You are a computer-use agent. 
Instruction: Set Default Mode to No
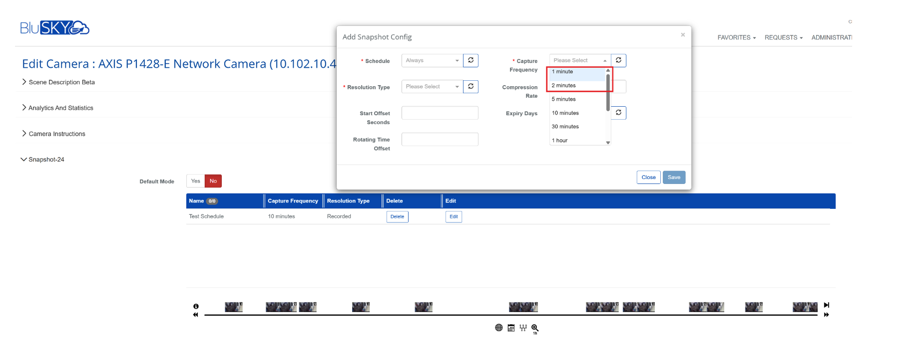(x=213, y=181)
